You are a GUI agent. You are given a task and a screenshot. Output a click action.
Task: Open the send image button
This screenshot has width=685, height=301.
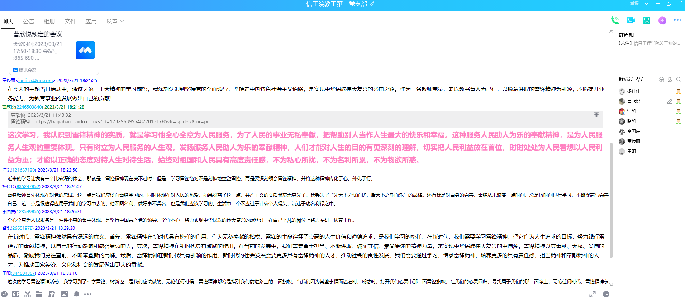point(65,294)
